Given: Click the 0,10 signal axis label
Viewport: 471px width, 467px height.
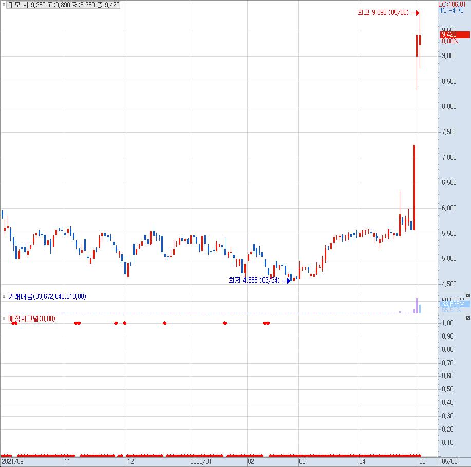Looking at the screenshot, I should point(447,442).
